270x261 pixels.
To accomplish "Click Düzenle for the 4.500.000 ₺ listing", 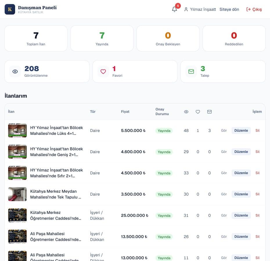I will click(241, 173).
